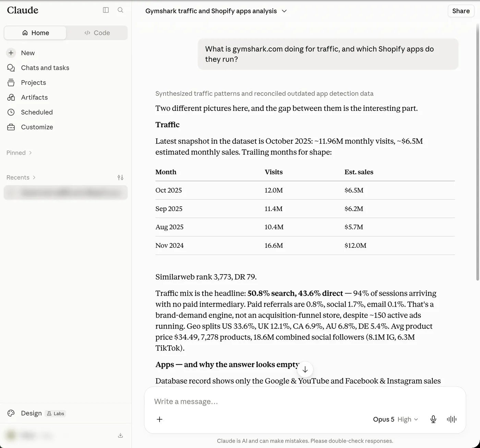Click the Customize briefcase icon
The width and height of the screenshot is (480, 448).
(11, 127)
